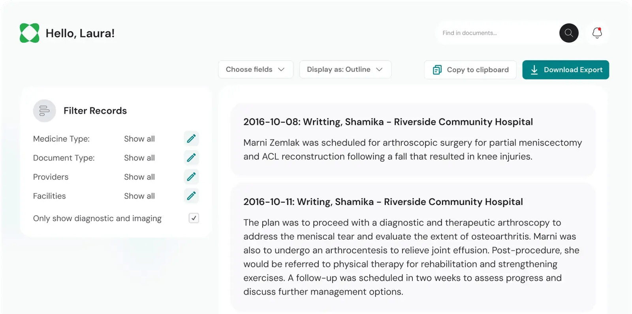Click the Download Export button
Image resolution: width=632 pixels, height=314 pixels.
click(566, 70)
